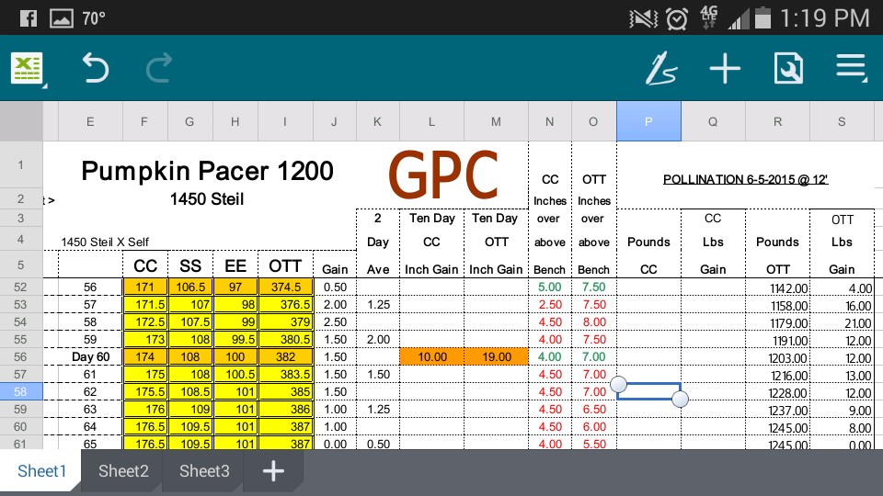Tap the orange cell showing 10.00

[x=431, y=356]
